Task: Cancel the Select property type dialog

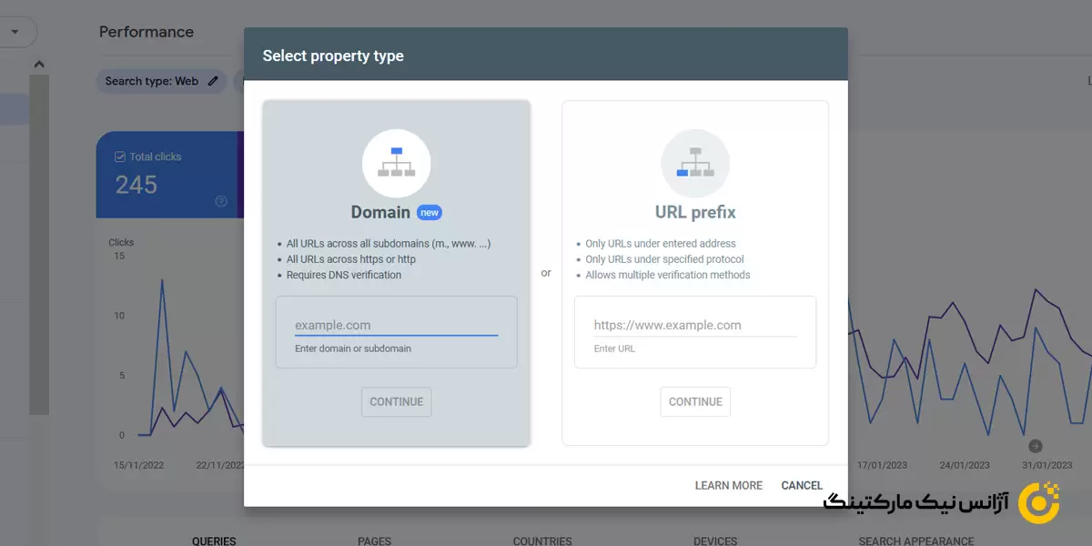Action: point(802,485)
